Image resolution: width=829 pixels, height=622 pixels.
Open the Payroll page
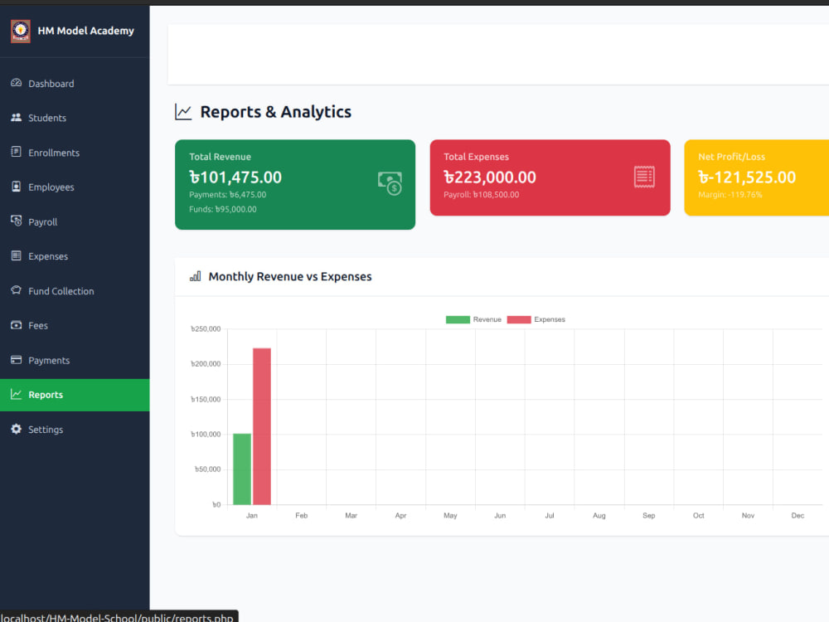pyautogui.click(x=75, y=222)
